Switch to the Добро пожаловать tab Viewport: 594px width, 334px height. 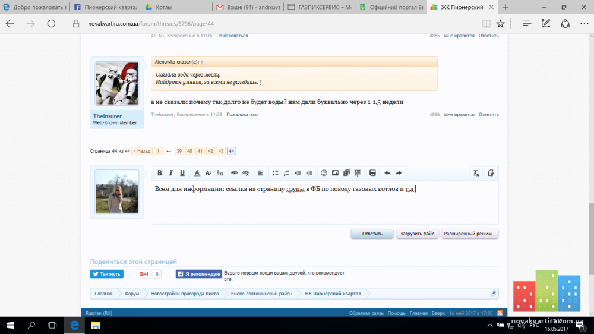click(35, 7)
